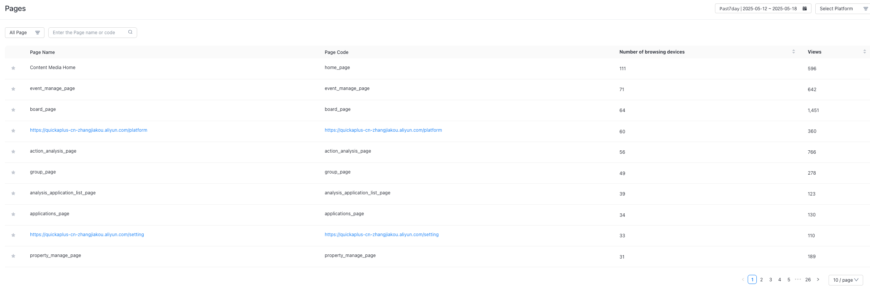Select event_manage_page in Page Name column

point(52,88)
